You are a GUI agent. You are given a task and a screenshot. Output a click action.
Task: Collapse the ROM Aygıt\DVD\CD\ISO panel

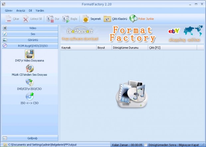click(30, 46)
